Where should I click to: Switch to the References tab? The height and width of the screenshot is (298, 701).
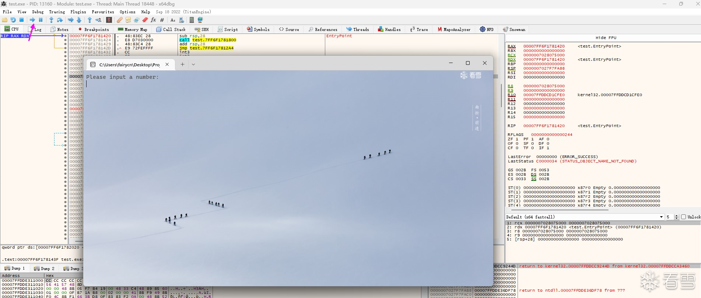[323, 29]
